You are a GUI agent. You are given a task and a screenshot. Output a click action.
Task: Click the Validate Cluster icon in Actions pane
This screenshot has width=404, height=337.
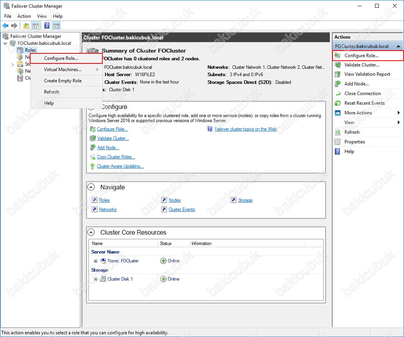point(338,65)
